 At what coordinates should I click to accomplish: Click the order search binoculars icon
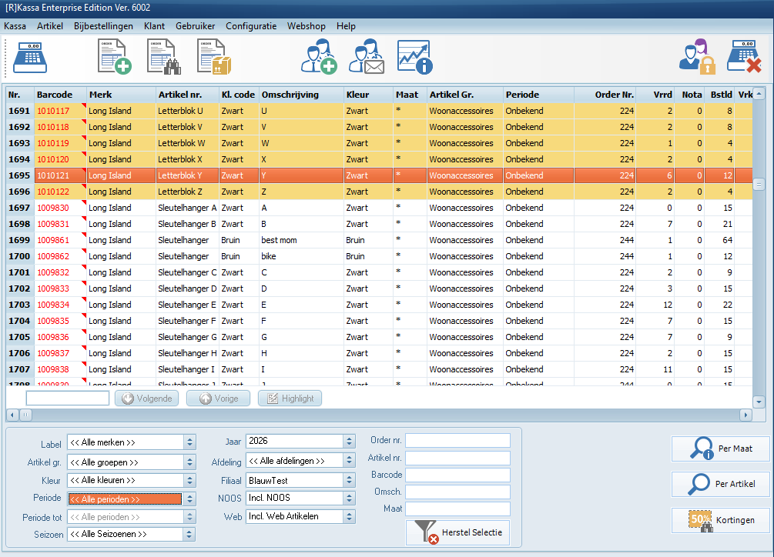[163, 58]
